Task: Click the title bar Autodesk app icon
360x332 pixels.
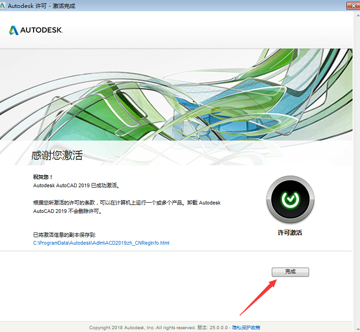Action: pos(2,6)
